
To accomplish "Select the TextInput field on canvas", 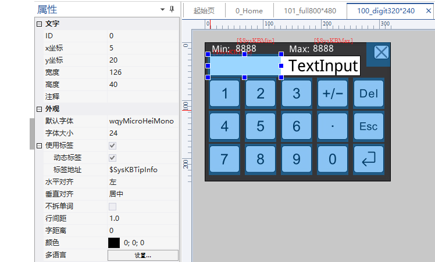I will 322,65.
